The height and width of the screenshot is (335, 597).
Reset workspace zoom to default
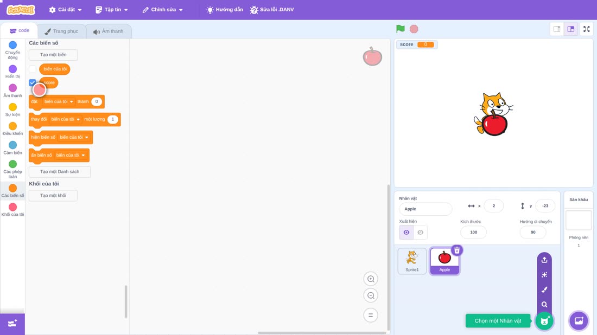click(x=371, y=315)
